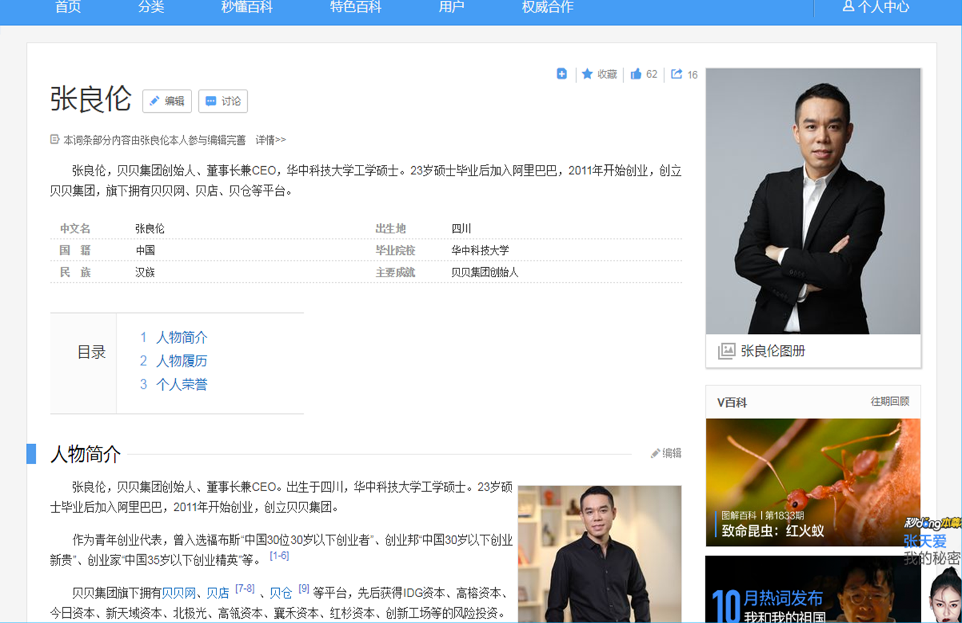Screen dimensions: 962x623
Task: Open the 个人中心 user icon
Action: pyautogui.click(x=848, y=6)
